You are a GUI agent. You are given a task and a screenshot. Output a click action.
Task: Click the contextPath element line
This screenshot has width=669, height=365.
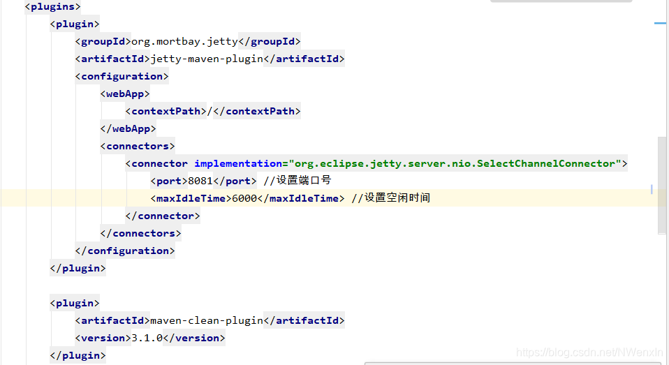213,111
